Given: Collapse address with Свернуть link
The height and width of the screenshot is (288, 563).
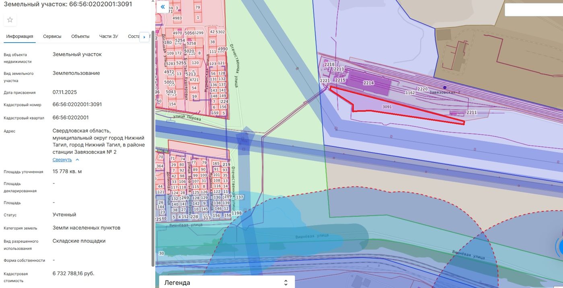Looking at the screenshot, I should (62, 160).
